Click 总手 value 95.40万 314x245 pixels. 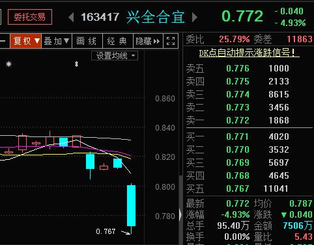(233, 226)
